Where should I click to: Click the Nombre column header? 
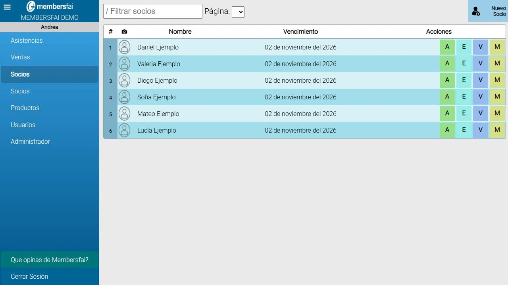pyautogui.click(x=180, y=32)
